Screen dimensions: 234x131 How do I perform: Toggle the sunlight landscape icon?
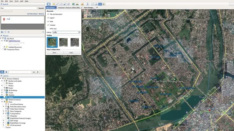pyautogui.click(x=77, y=4)
